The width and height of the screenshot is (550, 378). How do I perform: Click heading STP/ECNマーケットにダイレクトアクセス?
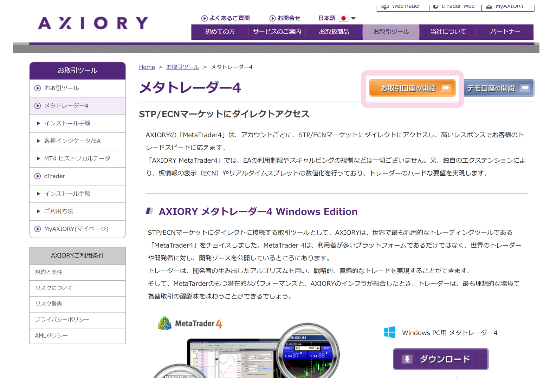pos(224,114)
